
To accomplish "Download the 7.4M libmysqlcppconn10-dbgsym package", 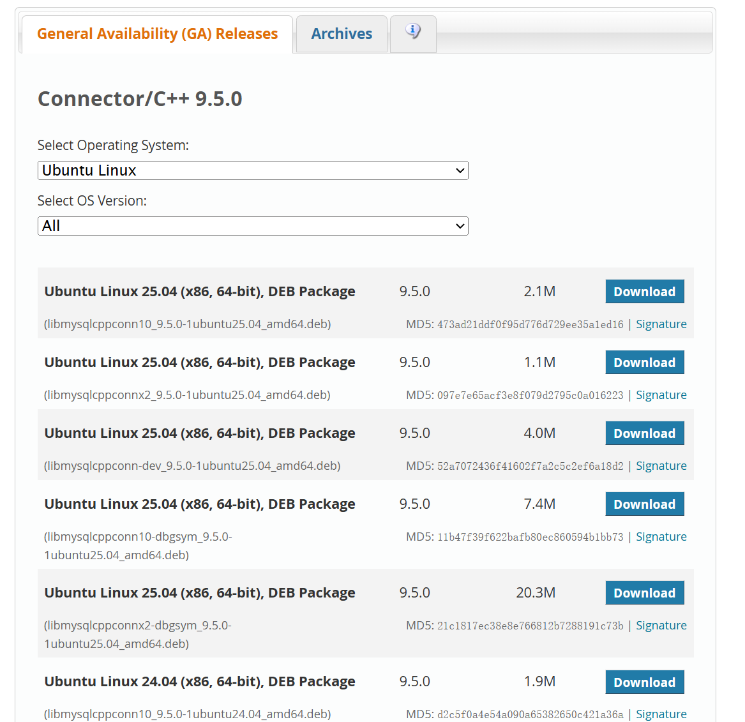I will 644,504.
